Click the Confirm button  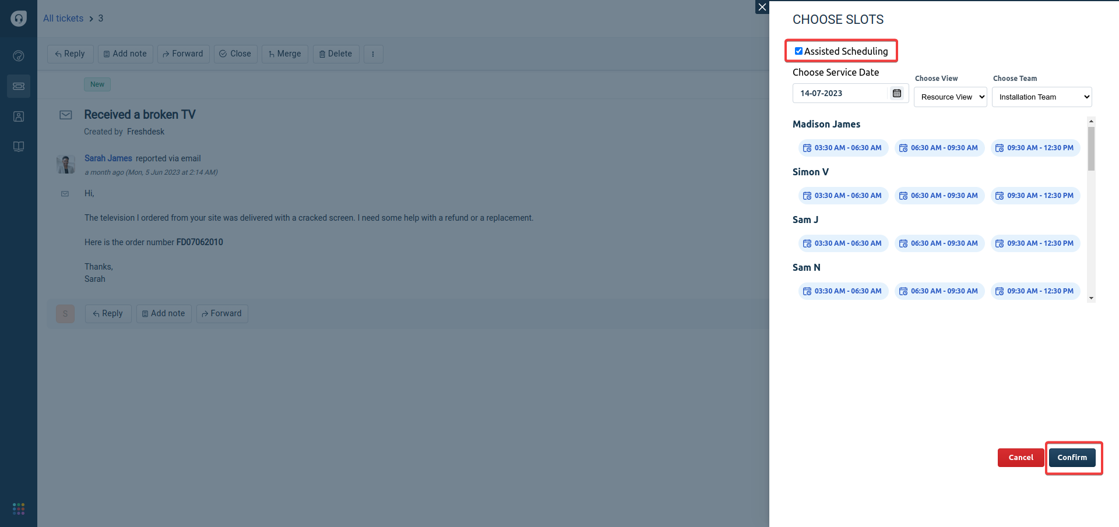point(1072,458)
